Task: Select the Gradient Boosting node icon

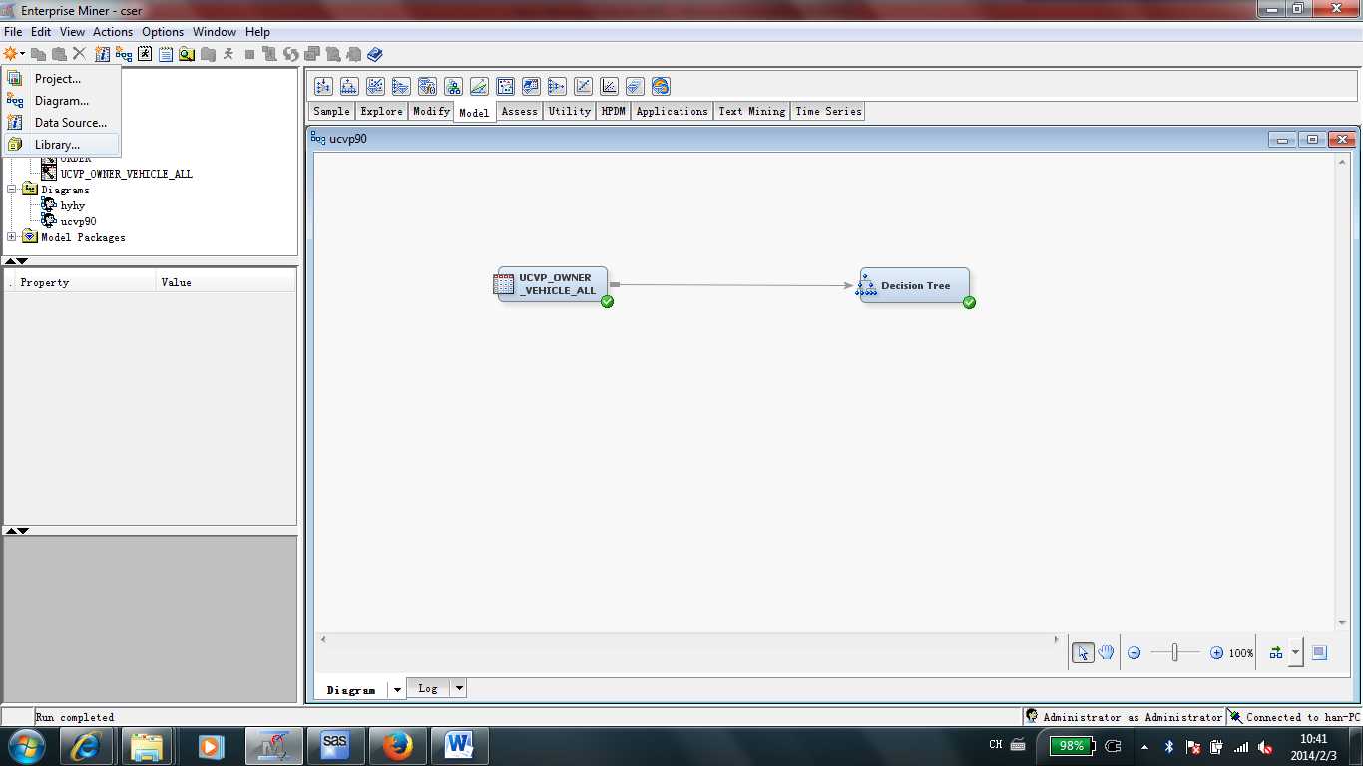Action: [453, 87]
